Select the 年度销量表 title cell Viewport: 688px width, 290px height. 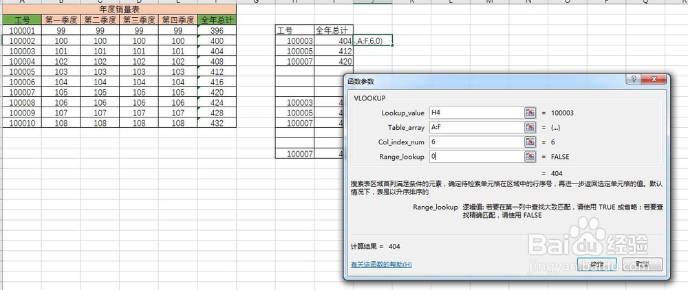tap(119, 9)
